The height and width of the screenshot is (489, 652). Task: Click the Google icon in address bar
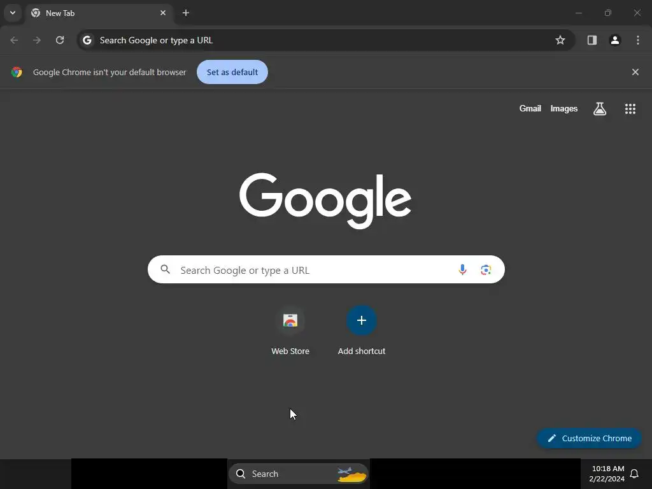click(x=87, y=40)
